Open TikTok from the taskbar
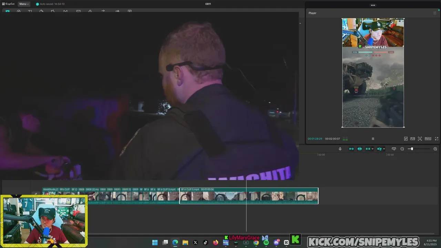Viewport: 441px width, 248px height. [205, 242]
